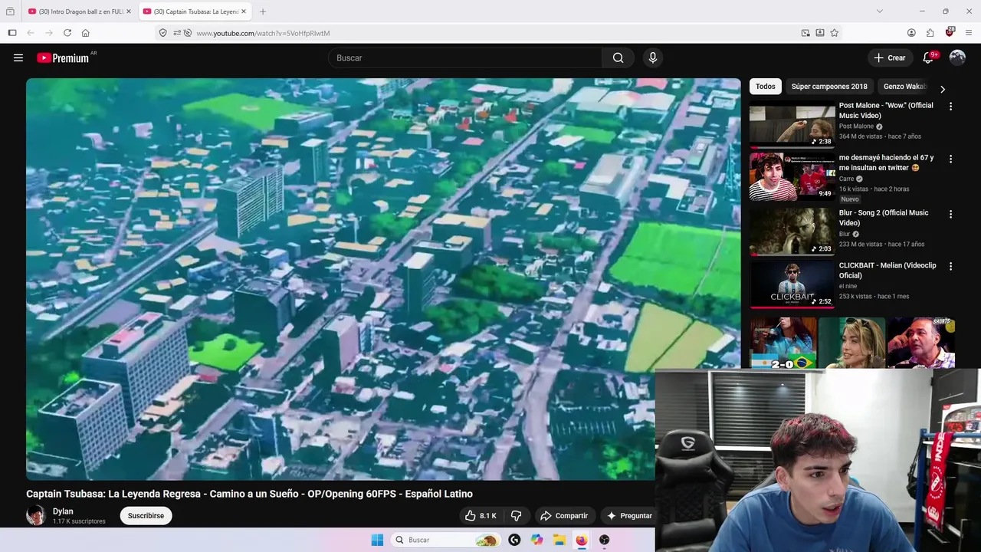The height and width of the screenshot is (552, 981).
Task: Click the Preguntar button
Action: pos(630,516)
